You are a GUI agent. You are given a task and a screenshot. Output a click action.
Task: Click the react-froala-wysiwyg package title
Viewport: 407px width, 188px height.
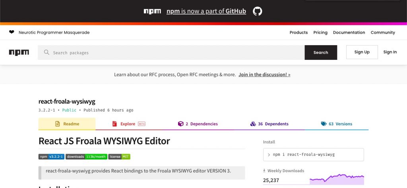click(67, 102)
